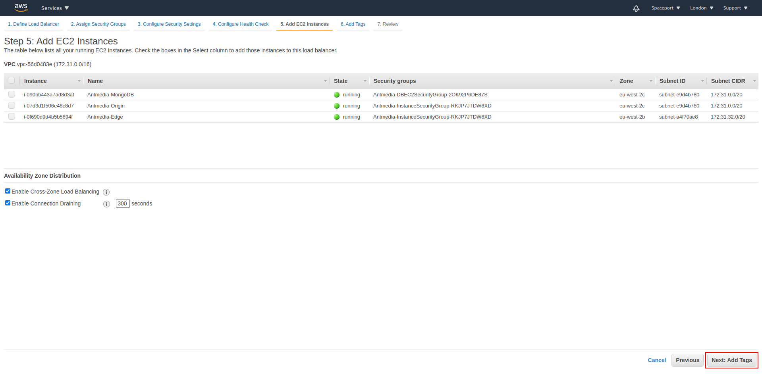Click the AWS logo icon

tap(21, 8)
